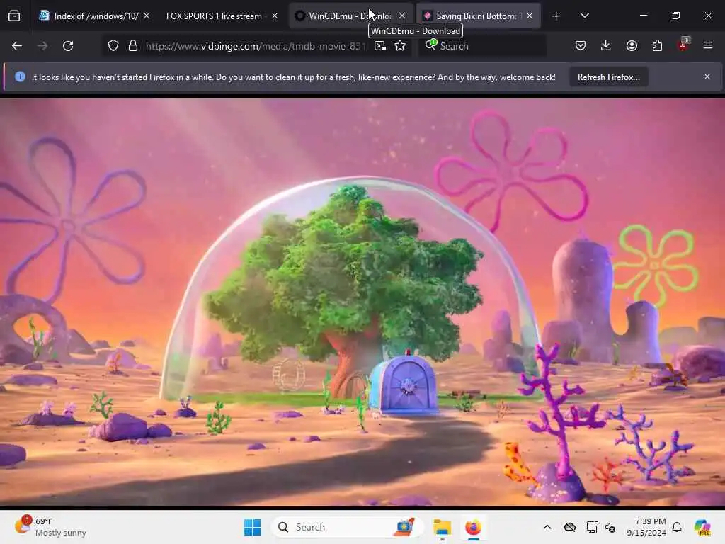Expand the list all tabs dropdown
725x544 pixels.
(584, 16)
